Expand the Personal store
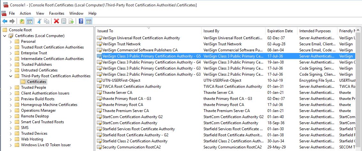The width and height of the screenshot is (362, 151). 11,42
